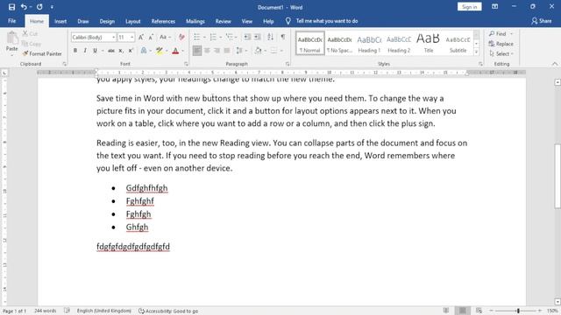Click the Replace button
561x315 pixels.
coord(501,44)
